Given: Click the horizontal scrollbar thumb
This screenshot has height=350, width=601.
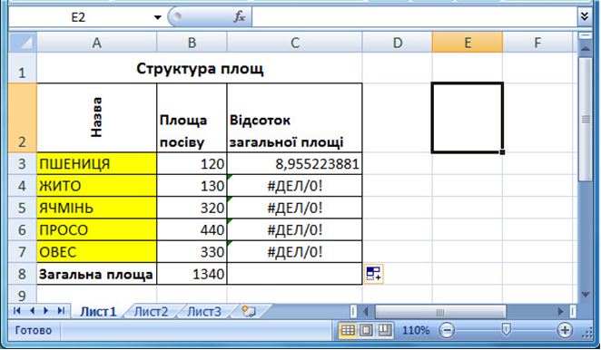Looking at the screenshot, I should (440, 312).
